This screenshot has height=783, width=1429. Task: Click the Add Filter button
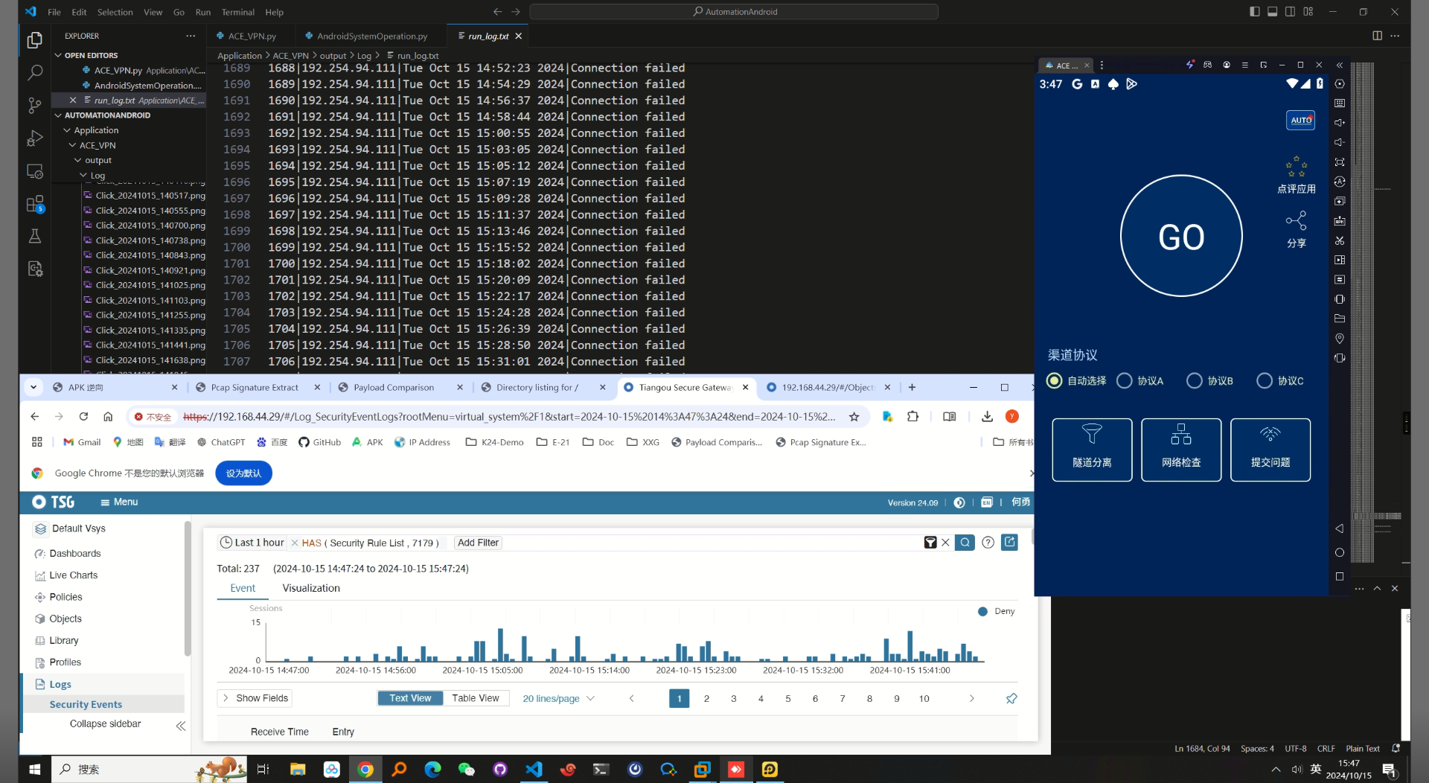(478, 543)
